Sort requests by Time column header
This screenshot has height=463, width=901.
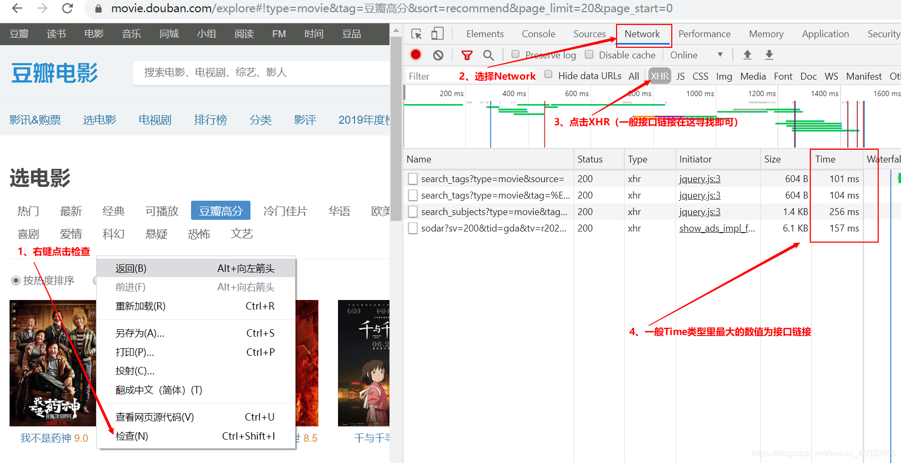pyautogui.click(x=837, y=159)
